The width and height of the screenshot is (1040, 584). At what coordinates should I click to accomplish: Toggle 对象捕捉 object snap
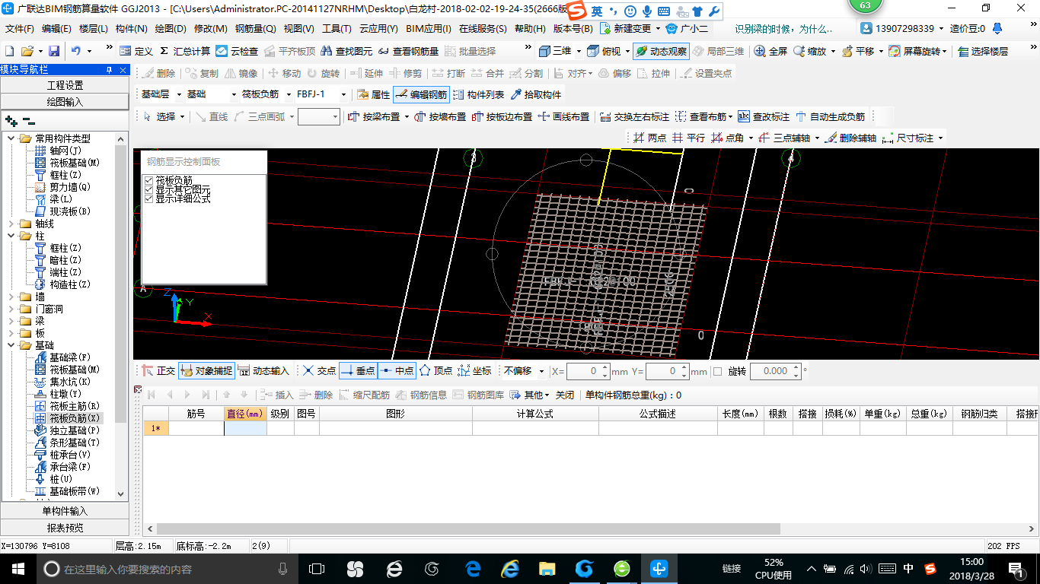click(x=206, y=370)
